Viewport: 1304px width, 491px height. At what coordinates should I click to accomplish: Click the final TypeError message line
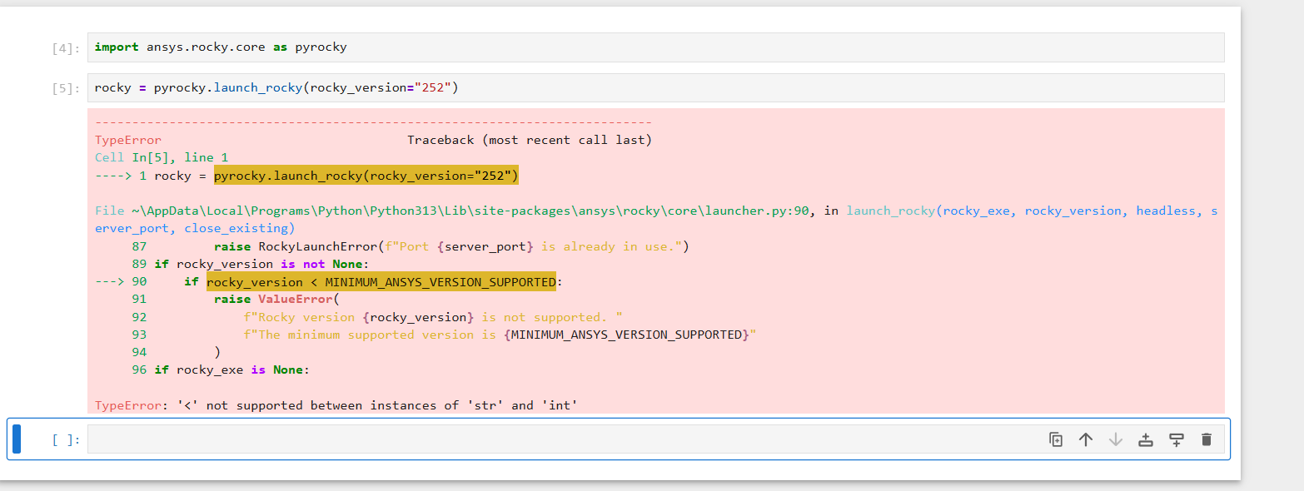(x=336, y=405)
